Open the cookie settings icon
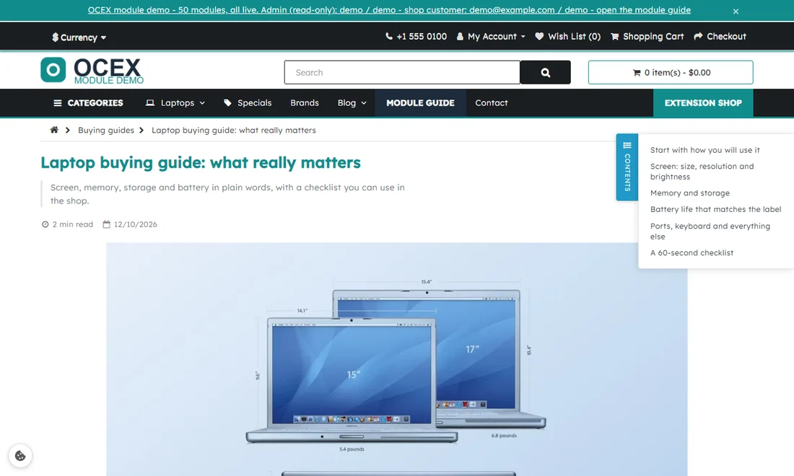 pos(20,456)
